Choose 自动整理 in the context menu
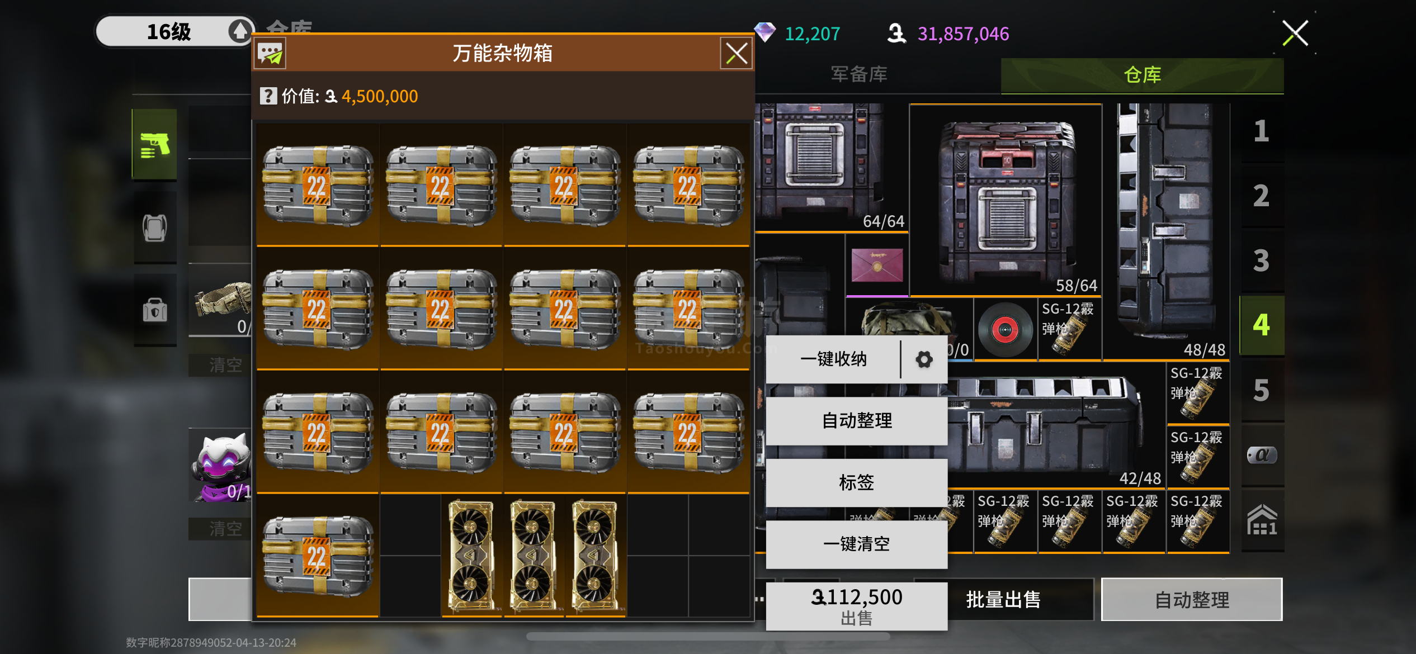The image size is (1416, 654). (x=856, y=421)
